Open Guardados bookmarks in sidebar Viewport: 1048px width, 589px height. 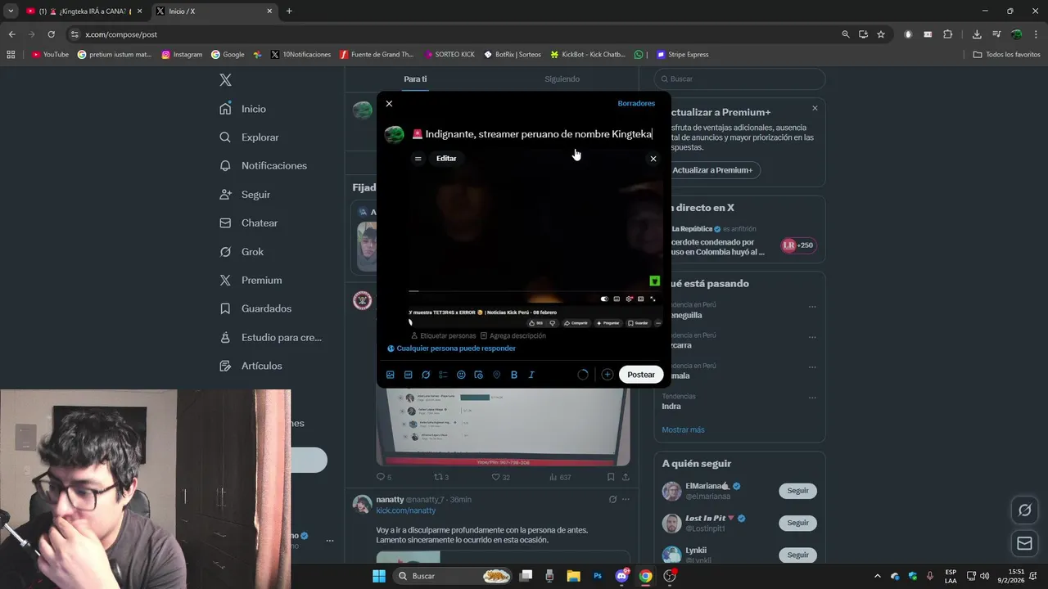(x=255, y=309)
